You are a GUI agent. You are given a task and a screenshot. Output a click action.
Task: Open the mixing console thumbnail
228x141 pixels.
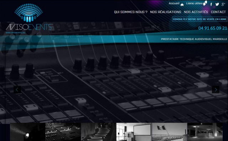[63, 132]
